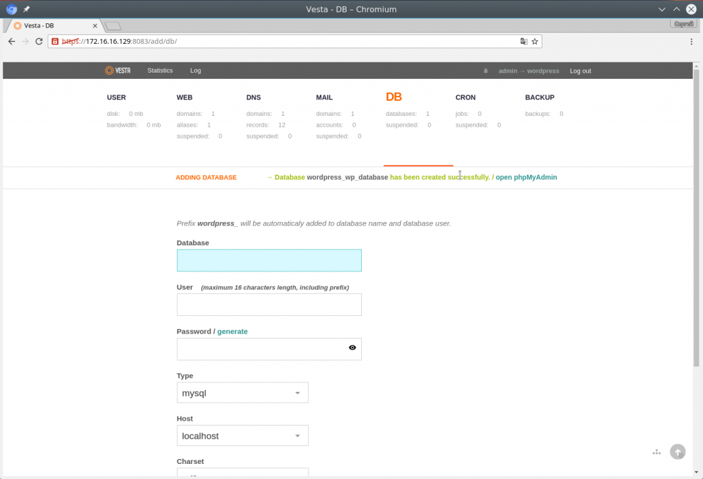Screen dimensions: 703x479
Task: Bookmark page with star icon
Action: point(535,41)
